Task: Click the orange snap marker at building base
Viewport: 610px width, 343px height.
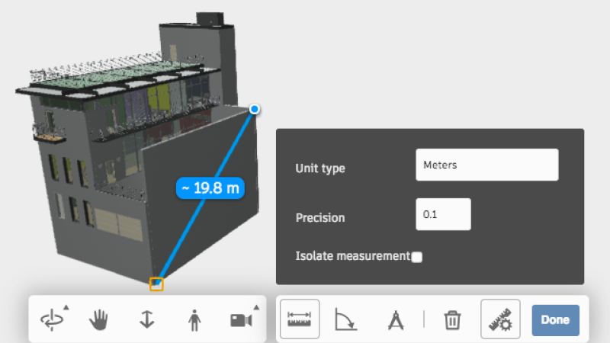Action: click(x=156, y=284)
